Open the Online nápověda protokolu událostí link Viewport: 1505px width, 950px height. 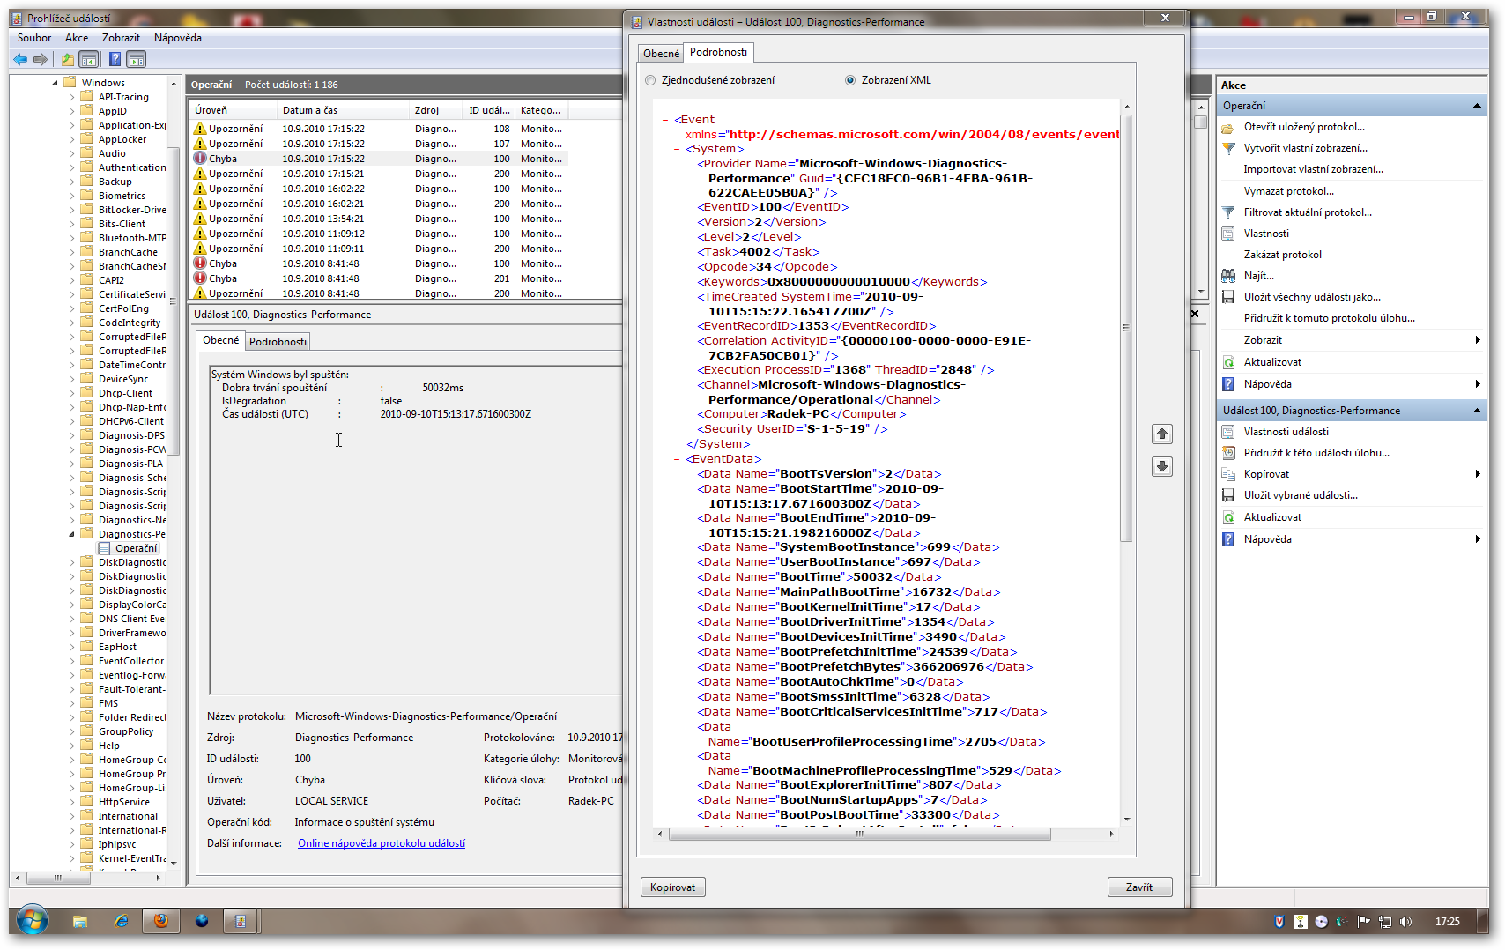click(381, 843)
